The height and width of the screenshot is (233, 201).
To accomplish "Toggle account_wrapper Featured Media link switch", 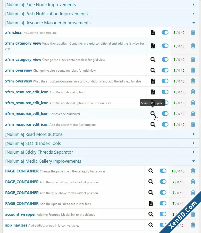I will click(x=163, y=214).
